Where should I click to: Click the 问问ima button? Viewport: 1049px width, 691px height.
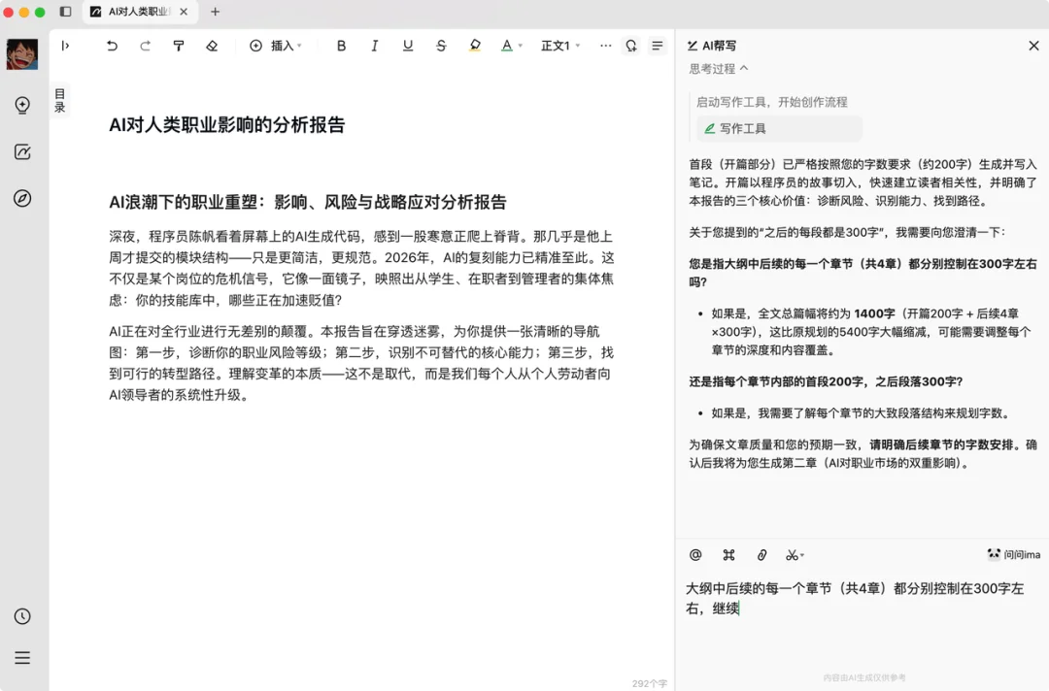1010,554
